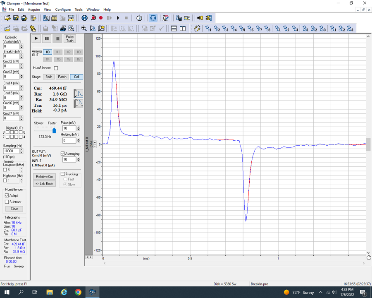Click the red Record button in toolbar
Screen dimensions: 372x298
[x=101, y=18]
